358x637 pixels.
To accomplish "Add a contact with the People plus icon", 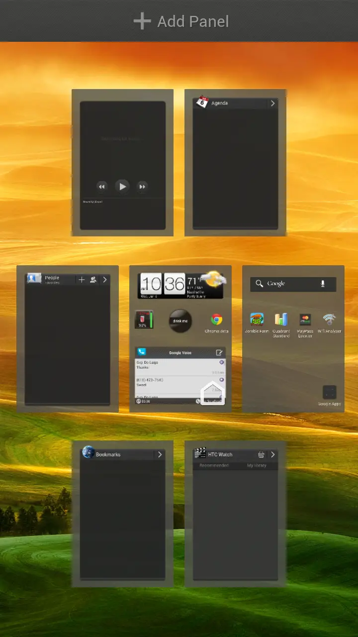I will point(82,280).
